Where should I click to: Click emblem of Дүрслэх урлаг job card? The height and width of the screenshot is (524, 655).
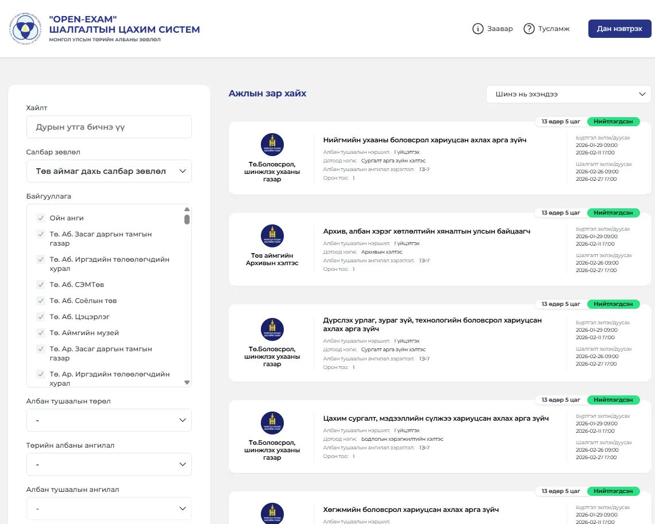pyautogui.click(x=272, y=329)
